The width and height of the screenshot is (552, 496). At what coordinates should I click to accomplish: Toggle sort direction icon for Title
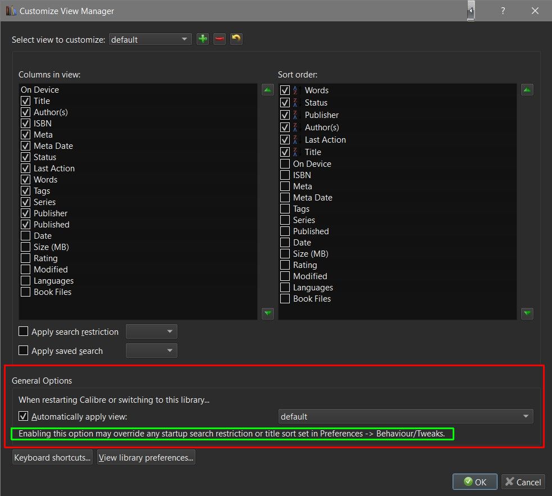(x=295, y=152)
